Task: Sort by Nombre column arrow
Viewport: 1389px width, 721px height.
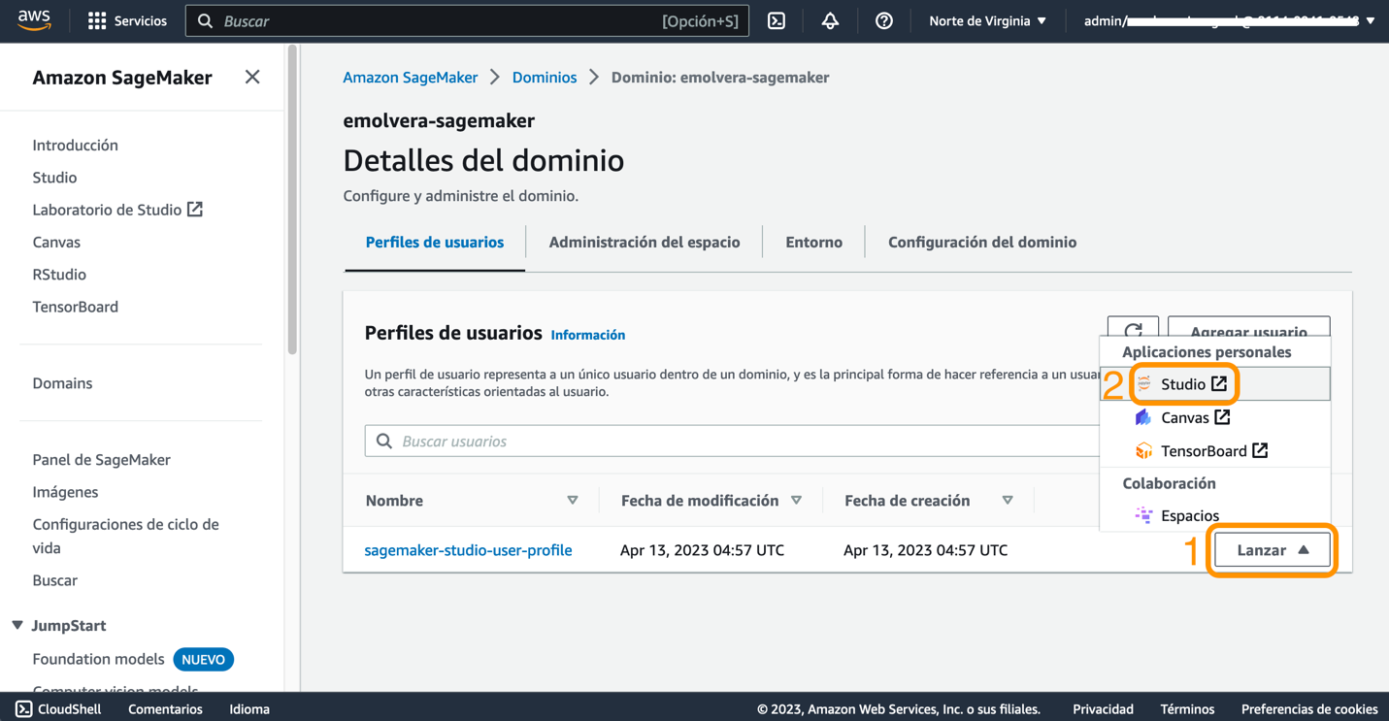Action: 573,501
